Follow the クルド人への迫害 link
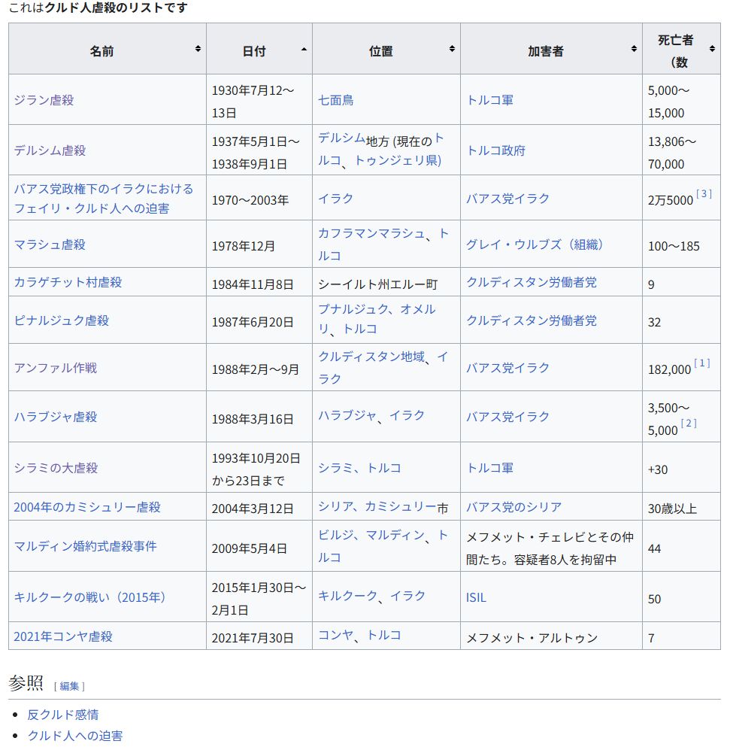 (x=75, y=736)
